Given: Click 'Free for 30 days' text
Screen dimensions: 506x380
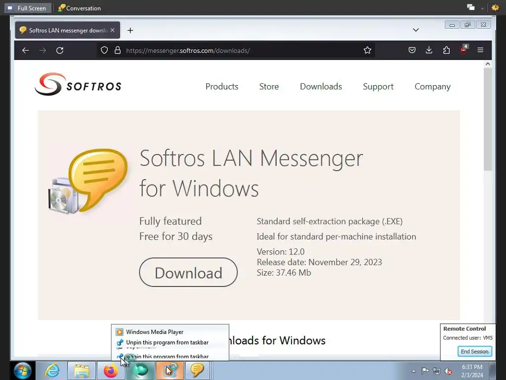Looking at the screenshot, I should pos(175,237).
